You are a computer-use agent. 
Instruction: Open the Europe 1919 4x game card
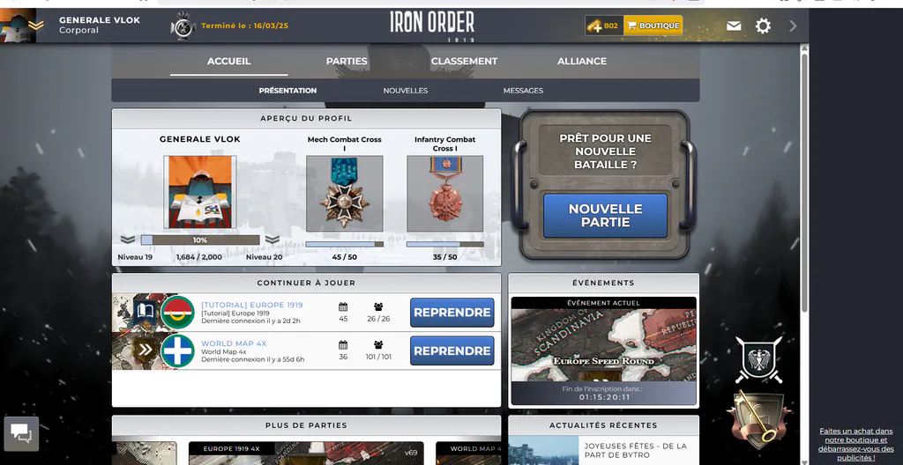click(306, 453)
